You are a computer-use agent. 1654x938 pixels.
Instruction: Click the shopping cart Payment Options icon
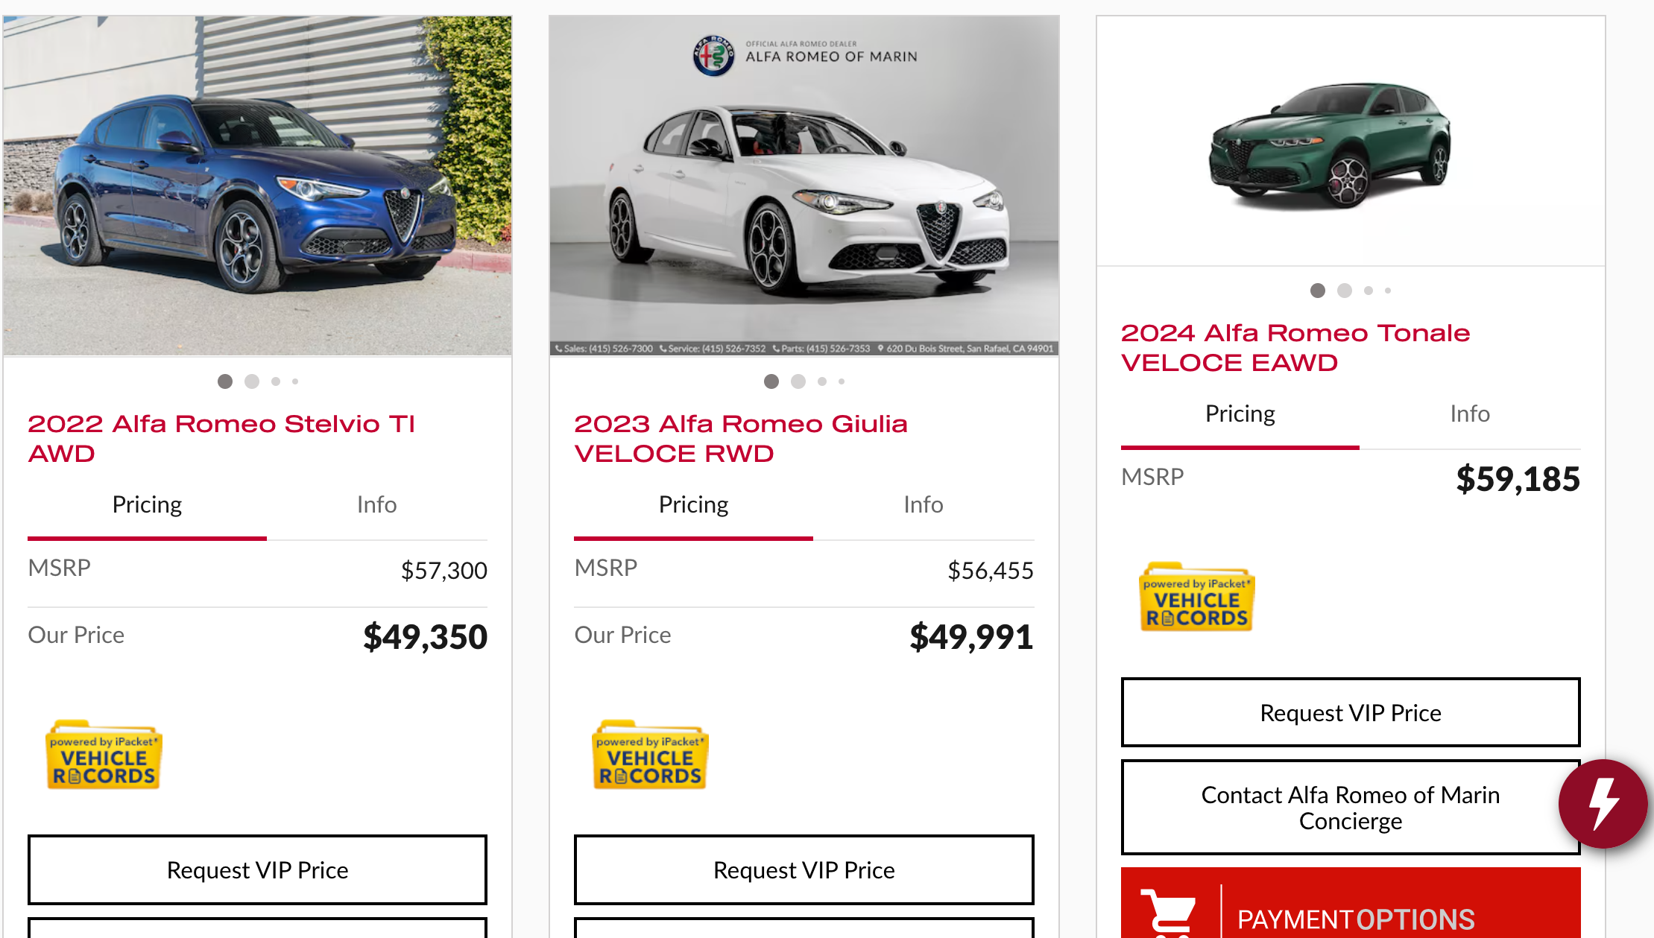[x=1170, y=913]
